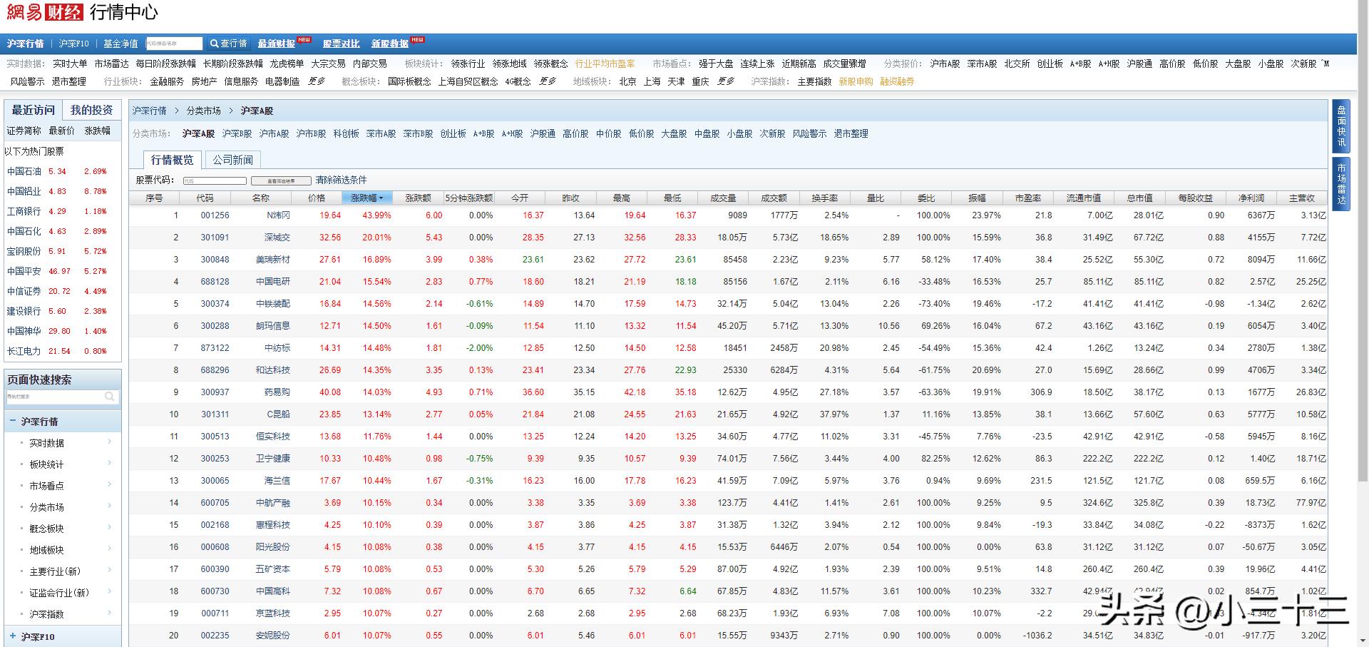Click the 清除筛选条件 link
The height and width of the screenshot is (647, 1369).
pos(341,180)
